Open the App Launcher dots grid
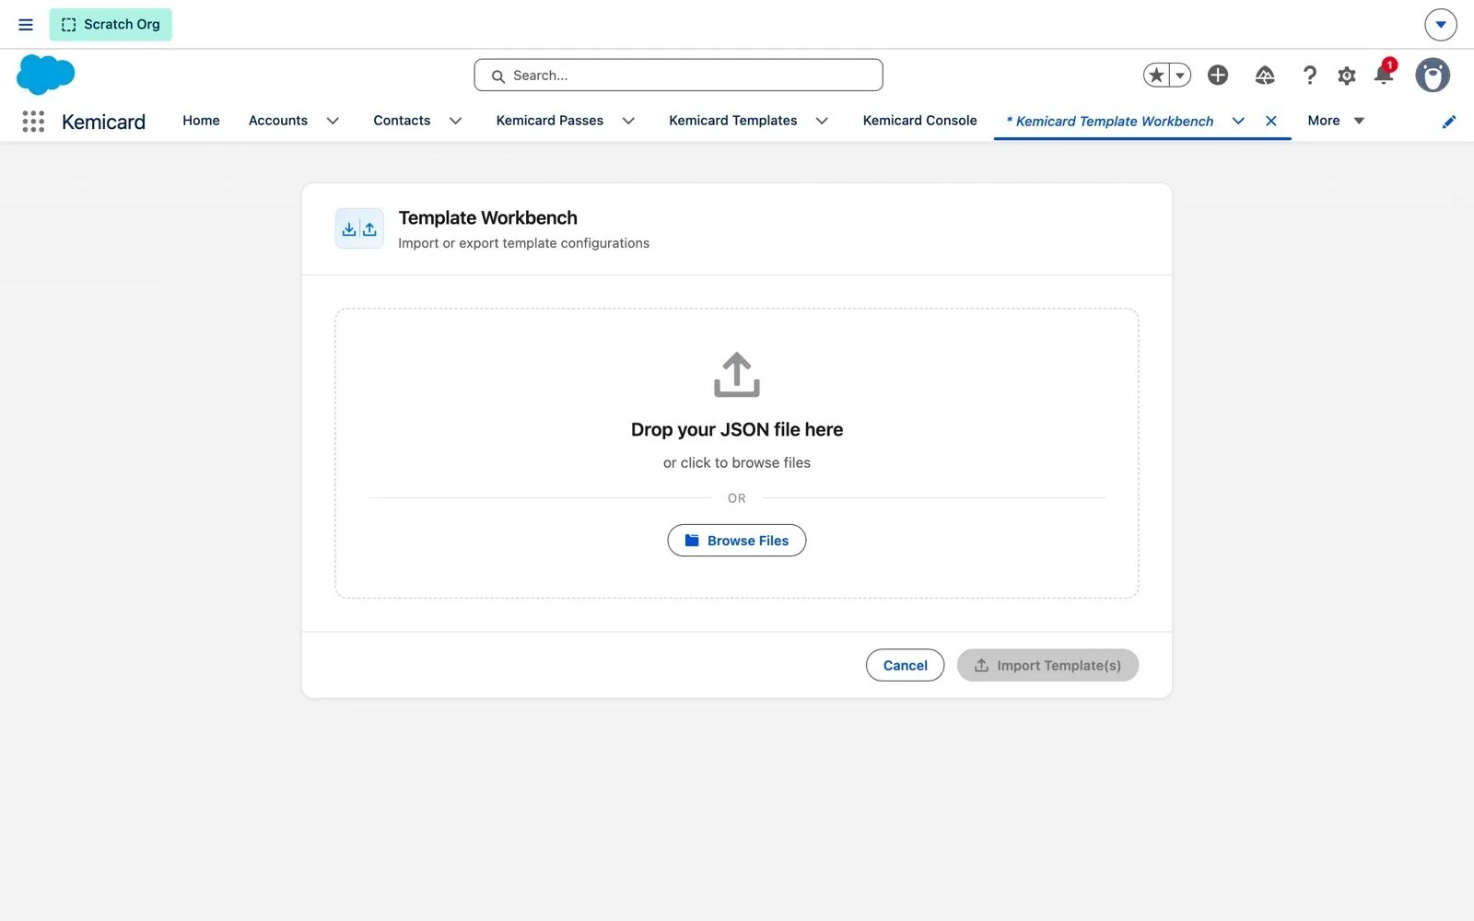The width and height of the screenshot is (1474, 921). (x=33, y=122)
